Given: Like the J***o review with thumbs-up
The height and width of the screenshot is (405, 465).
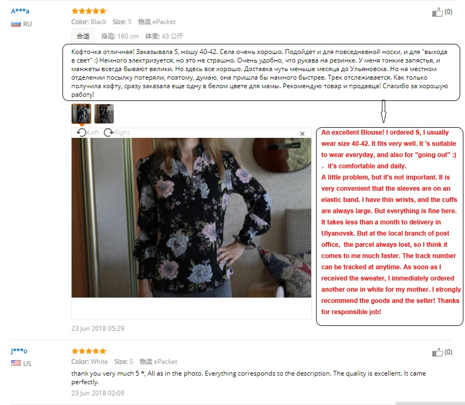Looking at the screenshot, I should [437, 352].
